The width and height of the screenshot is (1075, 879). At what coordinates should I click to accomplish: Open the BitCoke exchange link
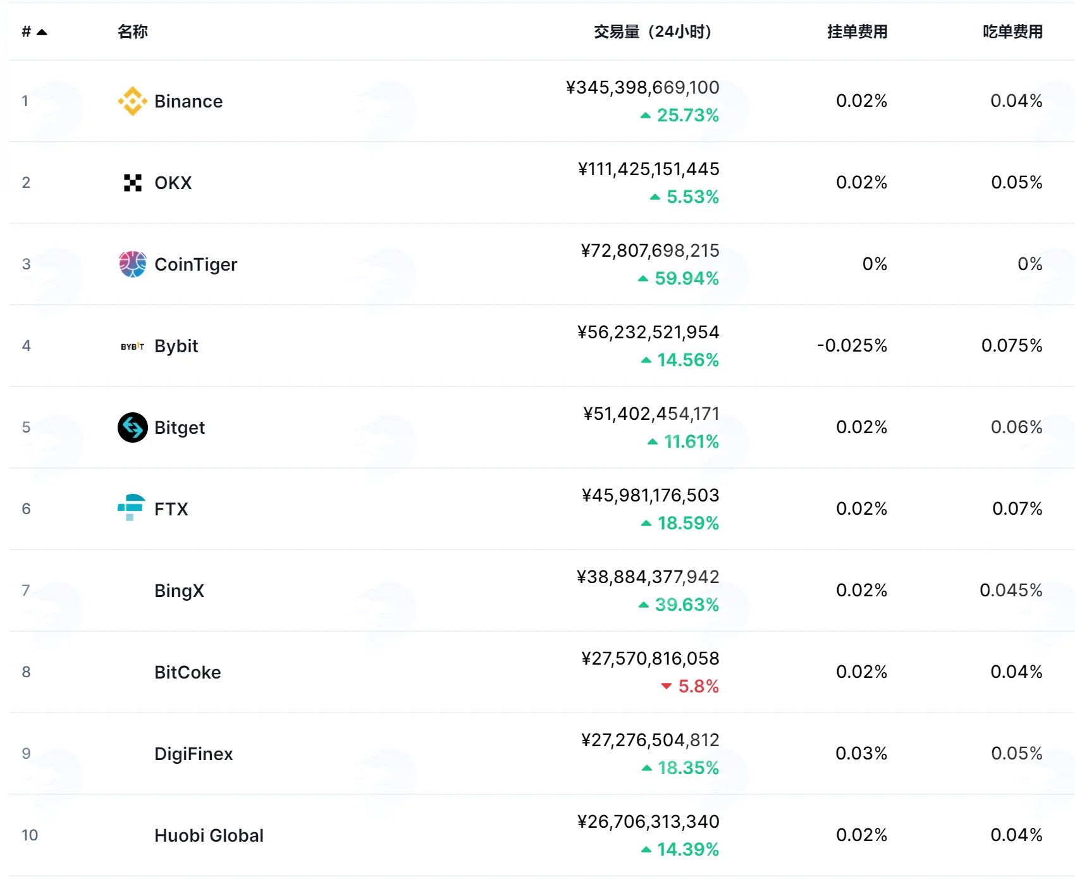188,672
